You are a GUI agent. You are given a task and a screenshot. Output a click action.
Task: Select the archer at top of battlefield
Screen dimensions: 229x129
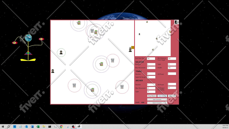pyautogui.click(x=79, y=23)
